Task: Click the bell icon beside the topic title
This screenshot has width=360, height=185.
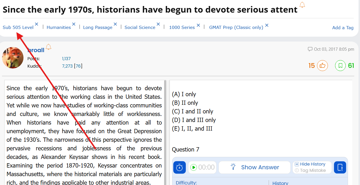Action: click(x=302, y=5)
